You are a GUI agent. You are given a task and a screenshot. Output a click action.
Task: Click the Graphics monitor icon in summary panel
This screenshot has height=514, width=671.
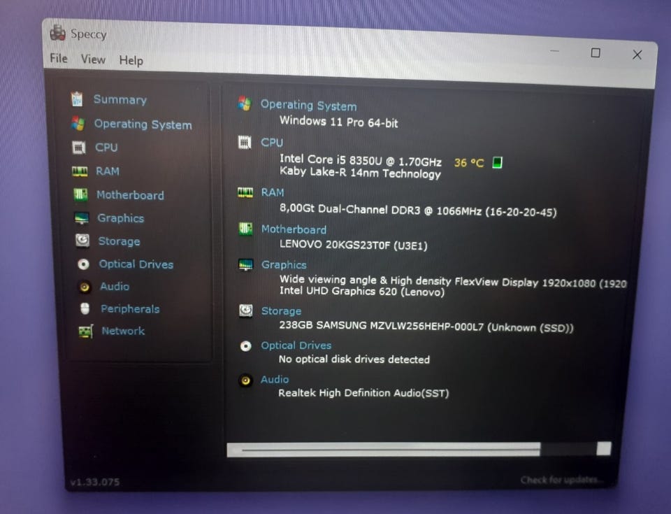(245, 265)
